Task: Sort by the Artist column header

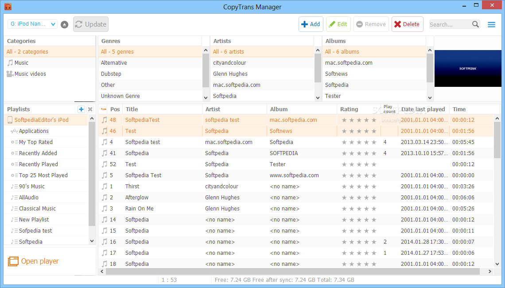Action: tap(234, 109)
